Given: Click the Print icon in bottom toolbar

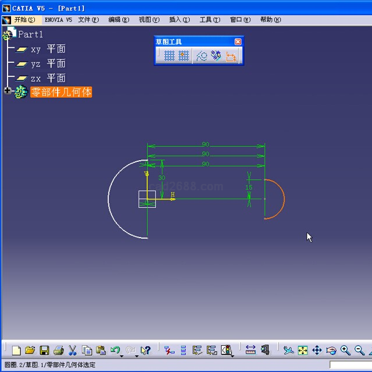Looking at the screenshot, I should (x=58, y=350).
